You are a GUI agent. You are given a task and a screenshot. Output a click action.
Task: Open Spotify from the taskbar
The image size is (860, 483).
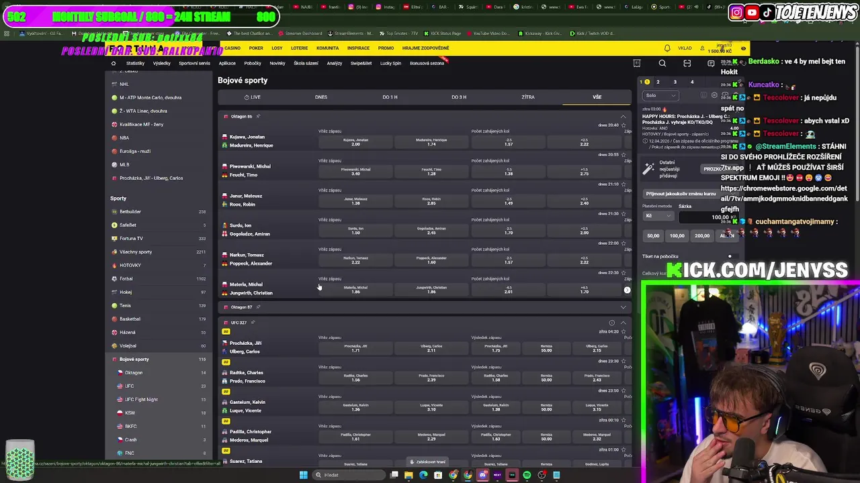527,475
